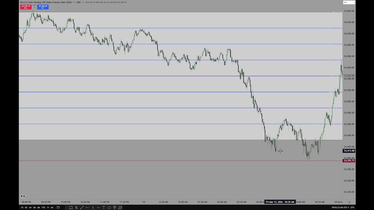Click the 24,600.00 price axis label
This screenshot has width=374, height=210.
point(349,45)
